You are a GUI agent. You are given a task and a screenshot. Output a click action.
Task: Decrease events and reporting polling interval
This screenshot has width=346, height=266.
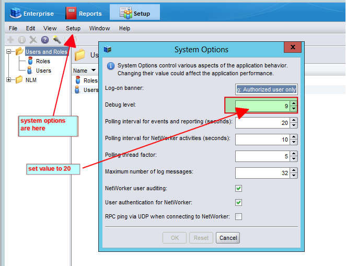click(x=294, y=125)
